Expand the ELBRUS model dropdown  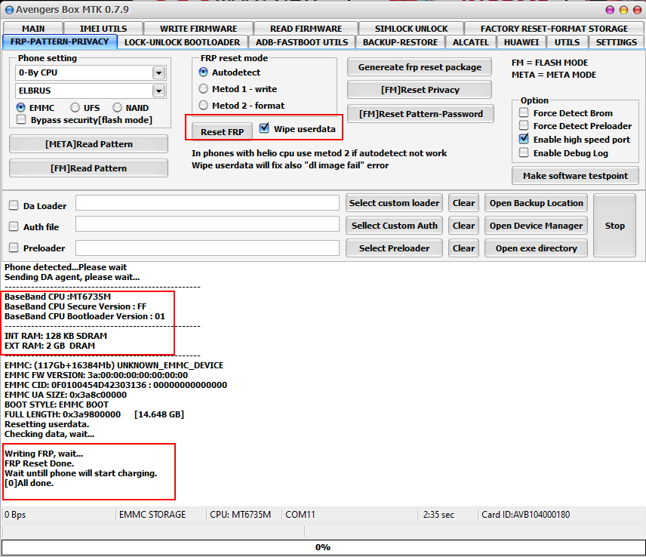pyautogui.click(x=158, y=91)
